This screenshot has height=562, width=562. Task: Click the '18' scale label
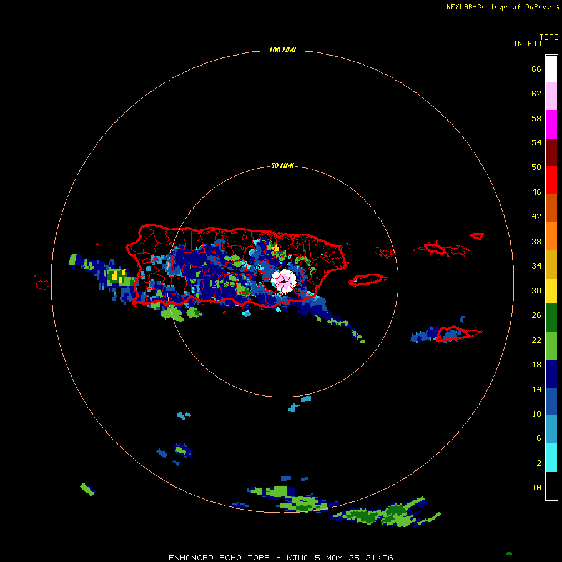pyautogui.click(x=536, y=365)
